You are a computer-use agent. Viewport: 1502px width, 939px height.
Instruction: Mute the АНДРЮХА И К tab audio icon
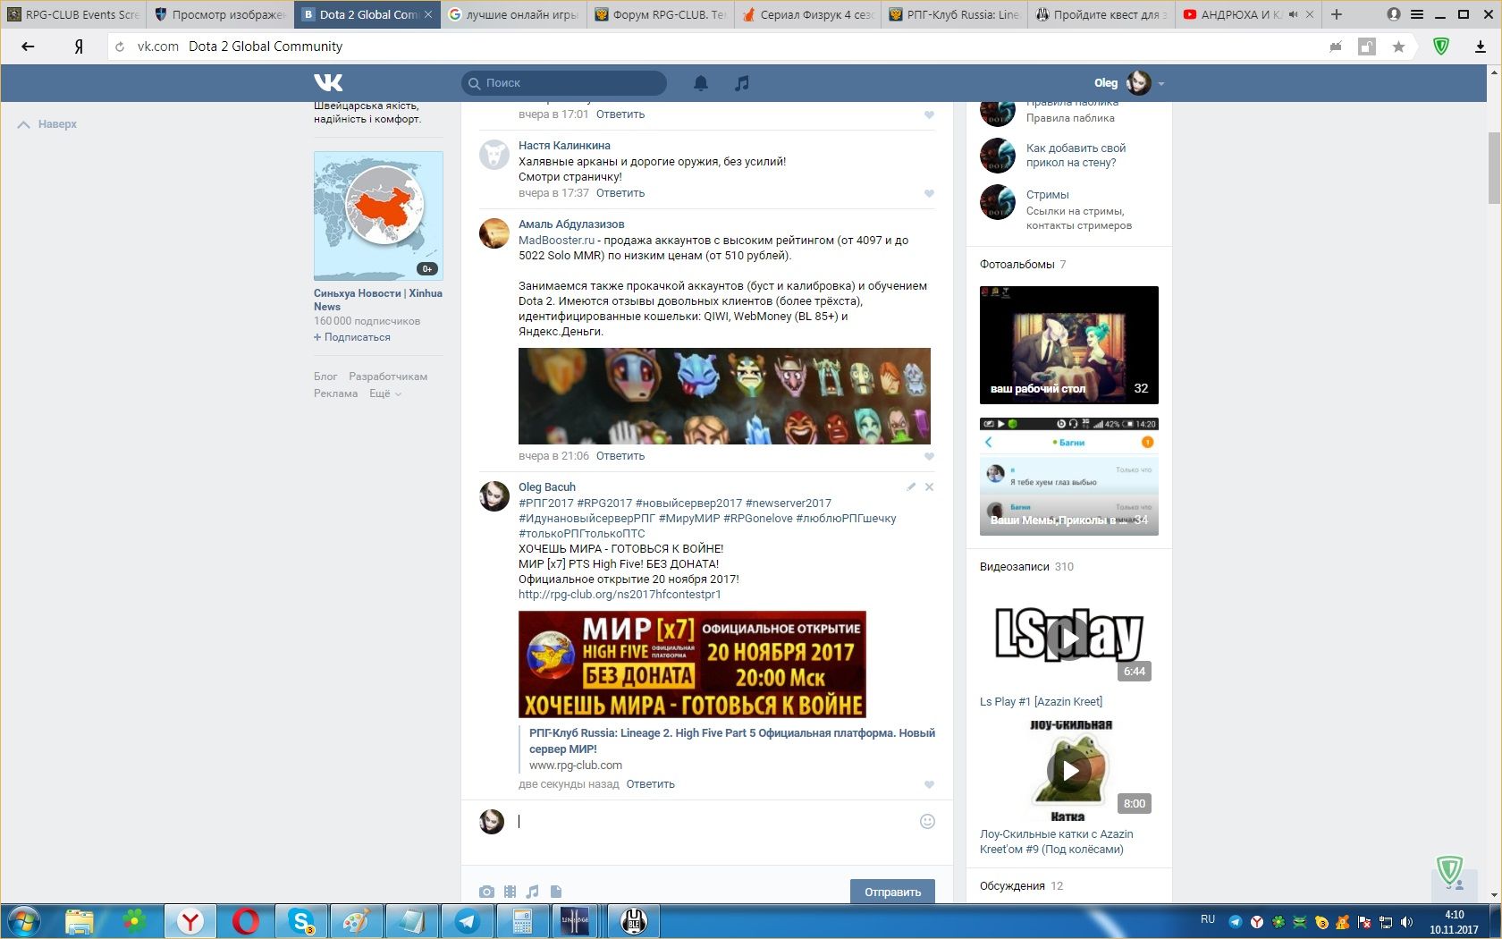click(1293, 14)
